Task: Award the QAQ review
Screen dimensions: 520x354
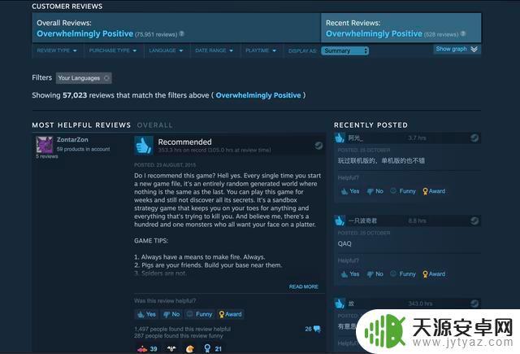Action: (x=434, y=274)
